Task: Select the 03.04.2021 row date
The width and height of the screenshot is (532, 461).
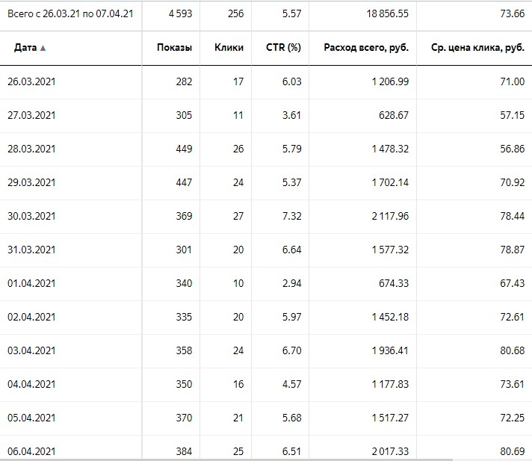Action: 31,350
